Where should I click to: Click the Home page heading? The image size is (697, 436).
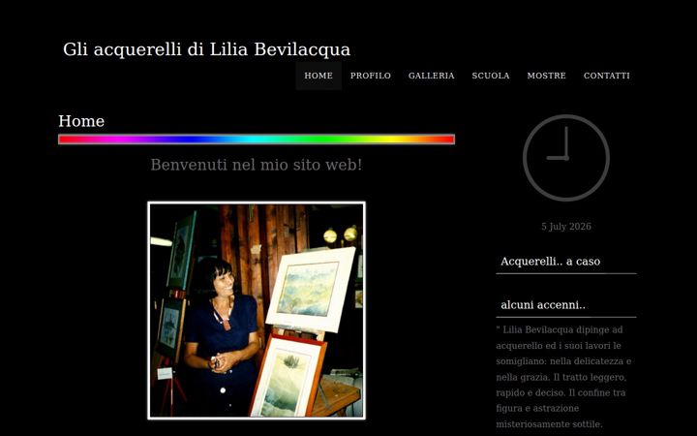pos(81,121)
